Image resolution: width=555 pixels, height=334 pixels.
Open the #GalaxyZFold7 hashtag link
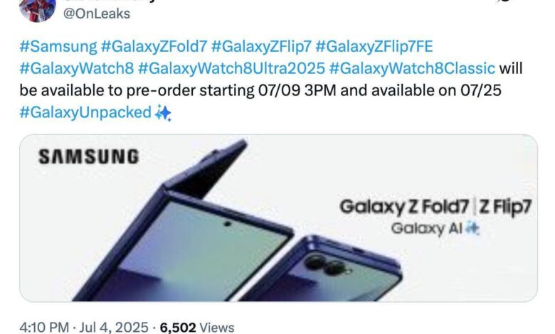156,46
